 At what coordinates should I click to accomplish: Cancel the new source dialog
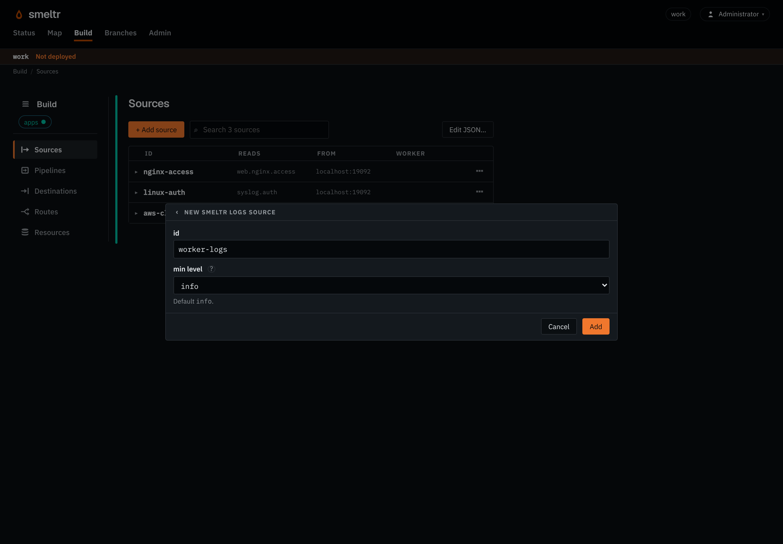point(559,327)
